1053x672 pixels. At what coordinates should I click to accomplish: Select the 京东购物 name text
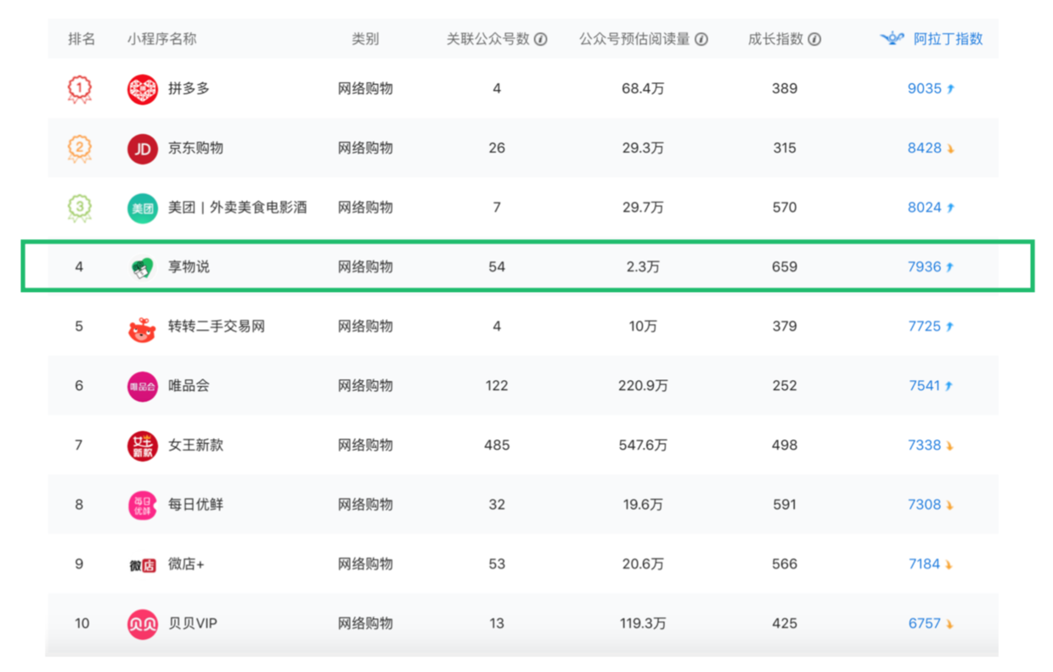pos(195,148)
